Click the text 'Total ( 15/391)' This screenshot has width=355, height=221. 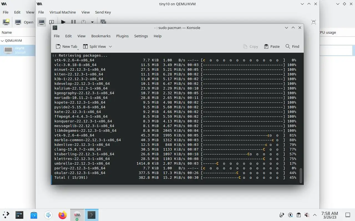tap(71, 178)
